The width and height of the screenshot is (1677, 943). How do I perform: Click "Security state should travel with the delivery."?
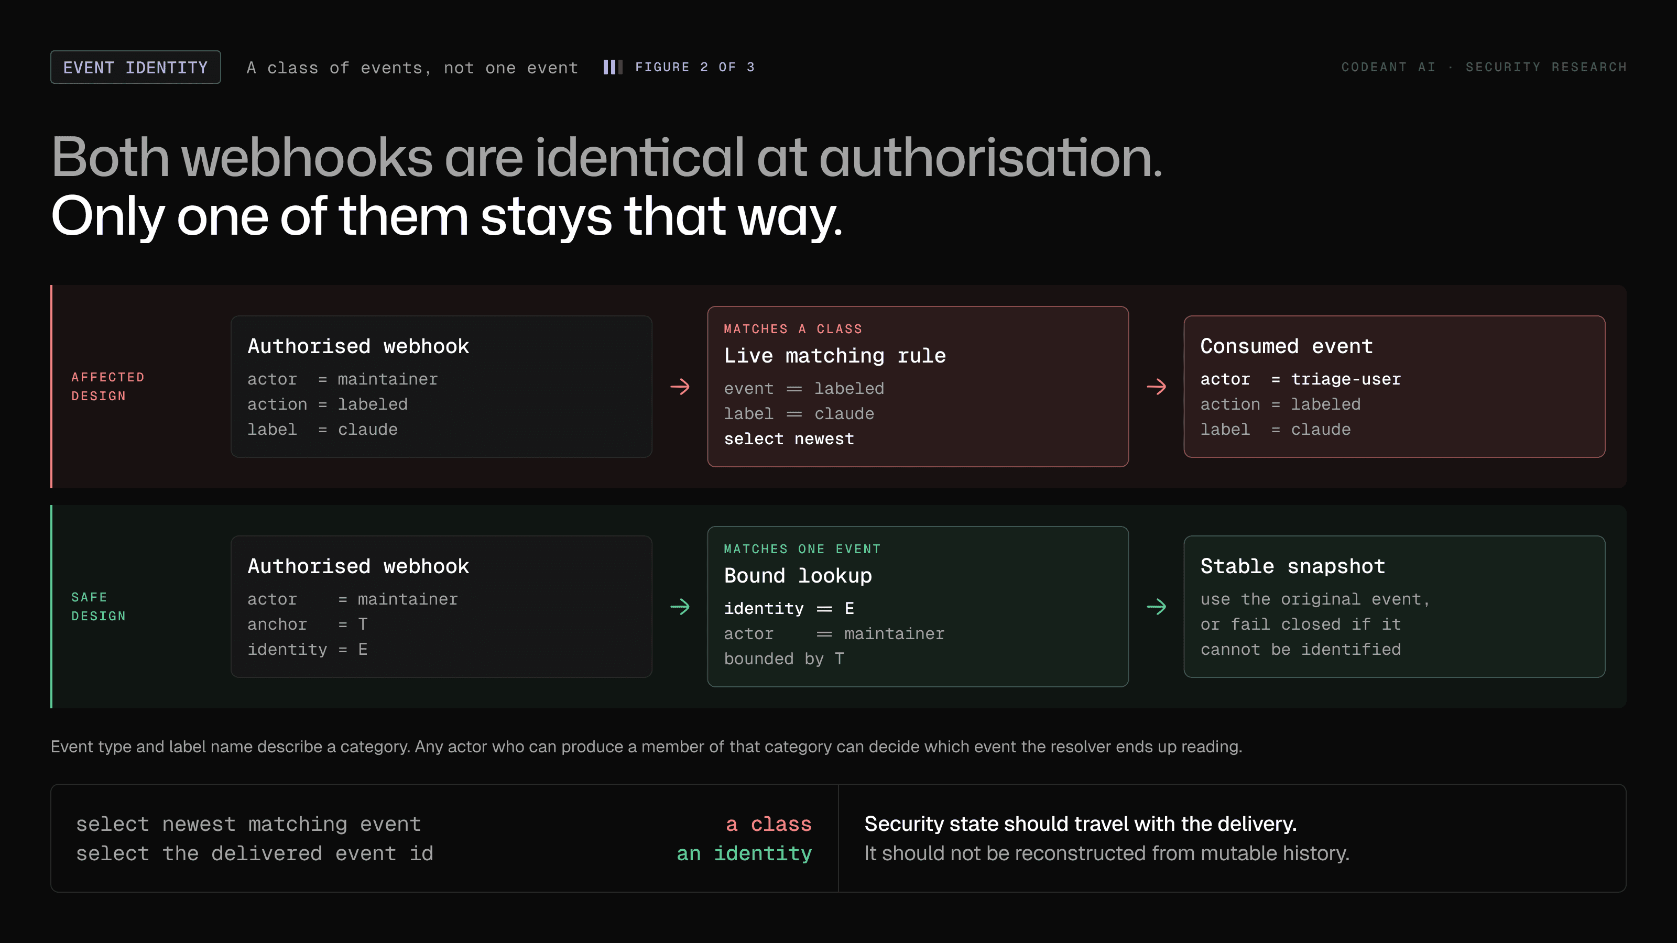[1081, 824]
